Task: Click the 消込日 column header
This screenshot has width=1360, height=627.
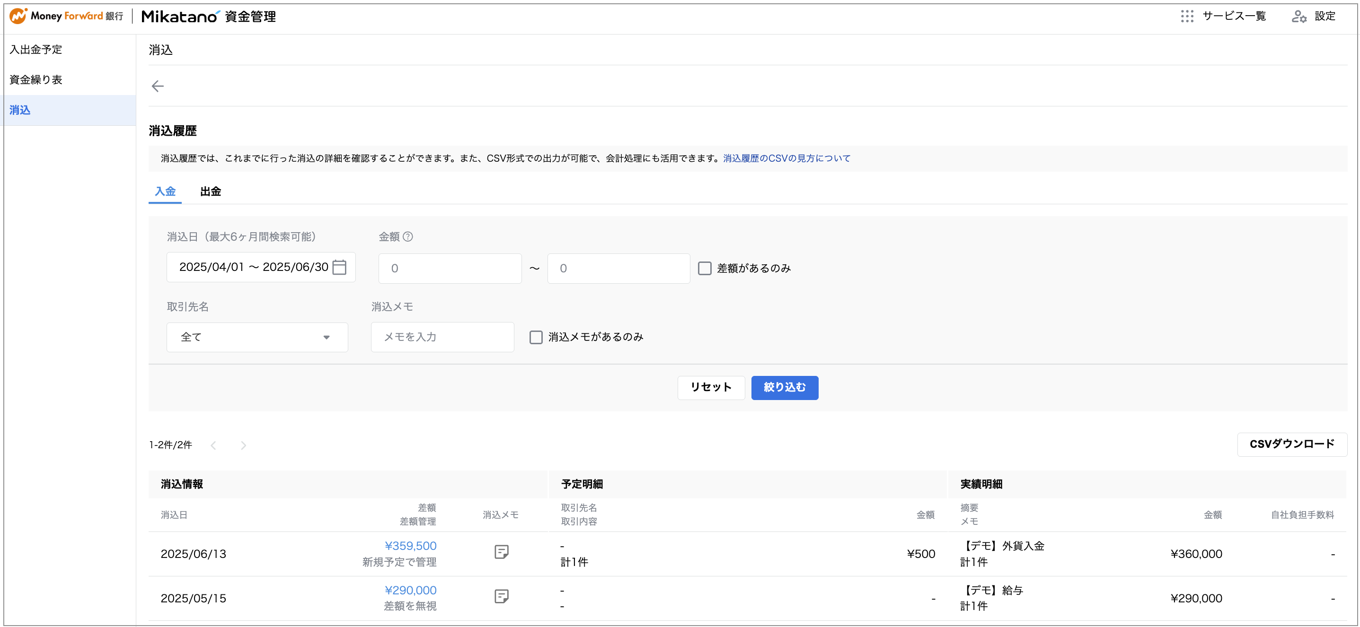Action: coord(174,514)
